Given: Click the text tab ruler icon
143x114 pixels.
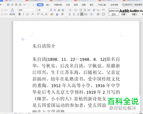Looking at the screenshot, I should pyautogui.click(x=103, y=10).
